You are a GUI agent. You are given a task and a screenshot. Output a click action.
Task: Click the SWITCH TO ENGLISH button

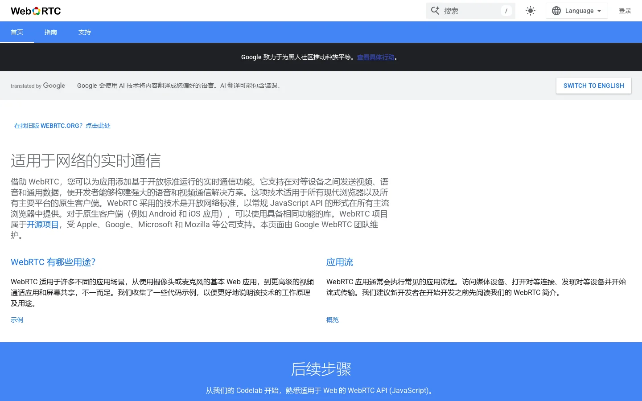click(594, 86)
